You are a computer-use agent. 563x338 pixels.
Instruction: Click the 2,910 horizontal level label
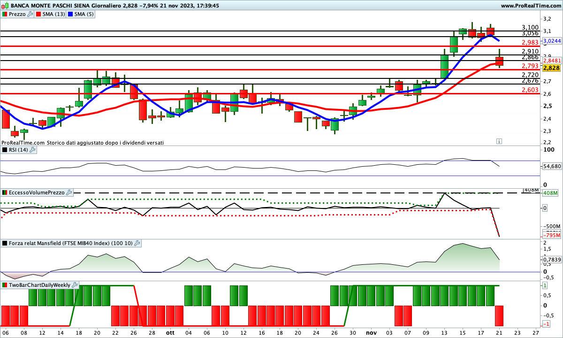(530, 52)
